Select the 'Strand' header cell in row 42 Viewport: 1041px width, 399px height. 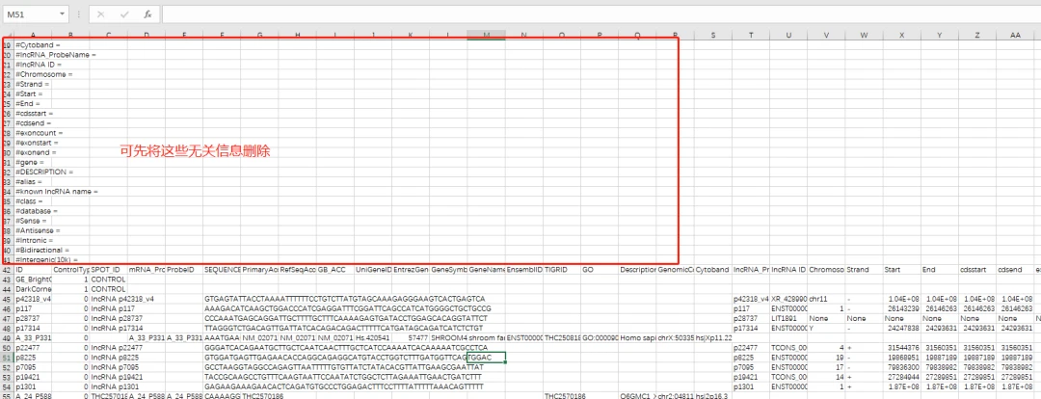865,271
